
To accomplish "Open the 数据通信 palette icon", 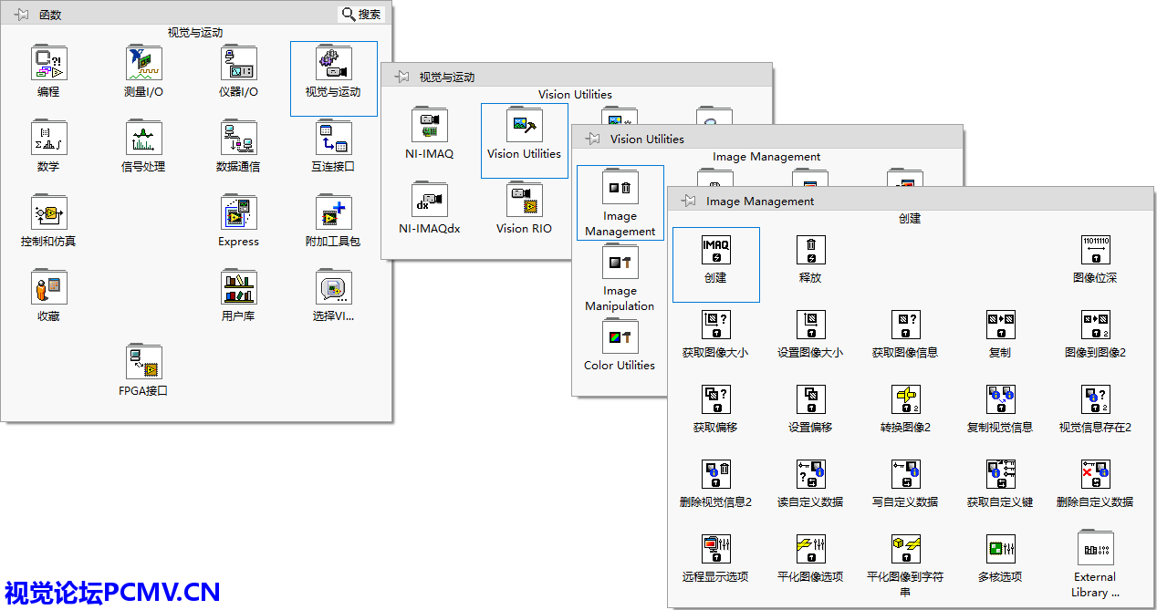I will (x=238, y=138).
